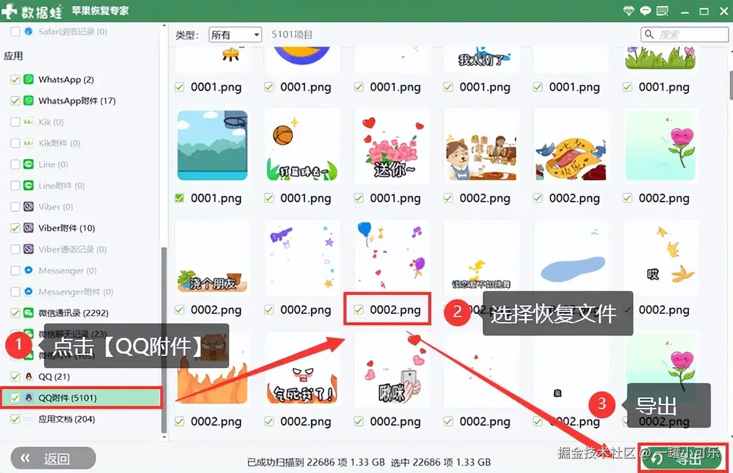733x473 pixels.
Task: Click the file list vertical scrollbar thumb
Action: pos(730,85)
